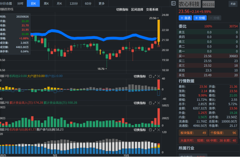240x157 pixels.
Task: Switch to the 分时 tab
Action: click(20, 3)
